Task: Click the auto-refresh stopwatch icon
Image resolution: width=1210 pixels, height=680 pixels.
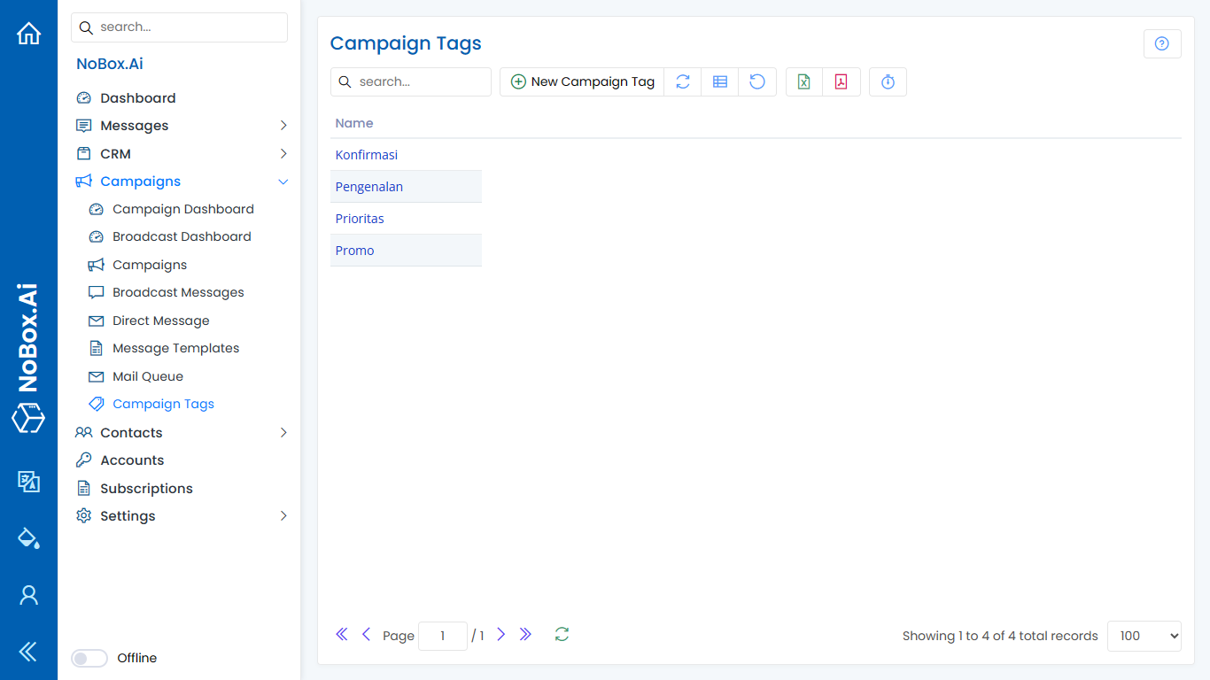Action: point(888,81)
